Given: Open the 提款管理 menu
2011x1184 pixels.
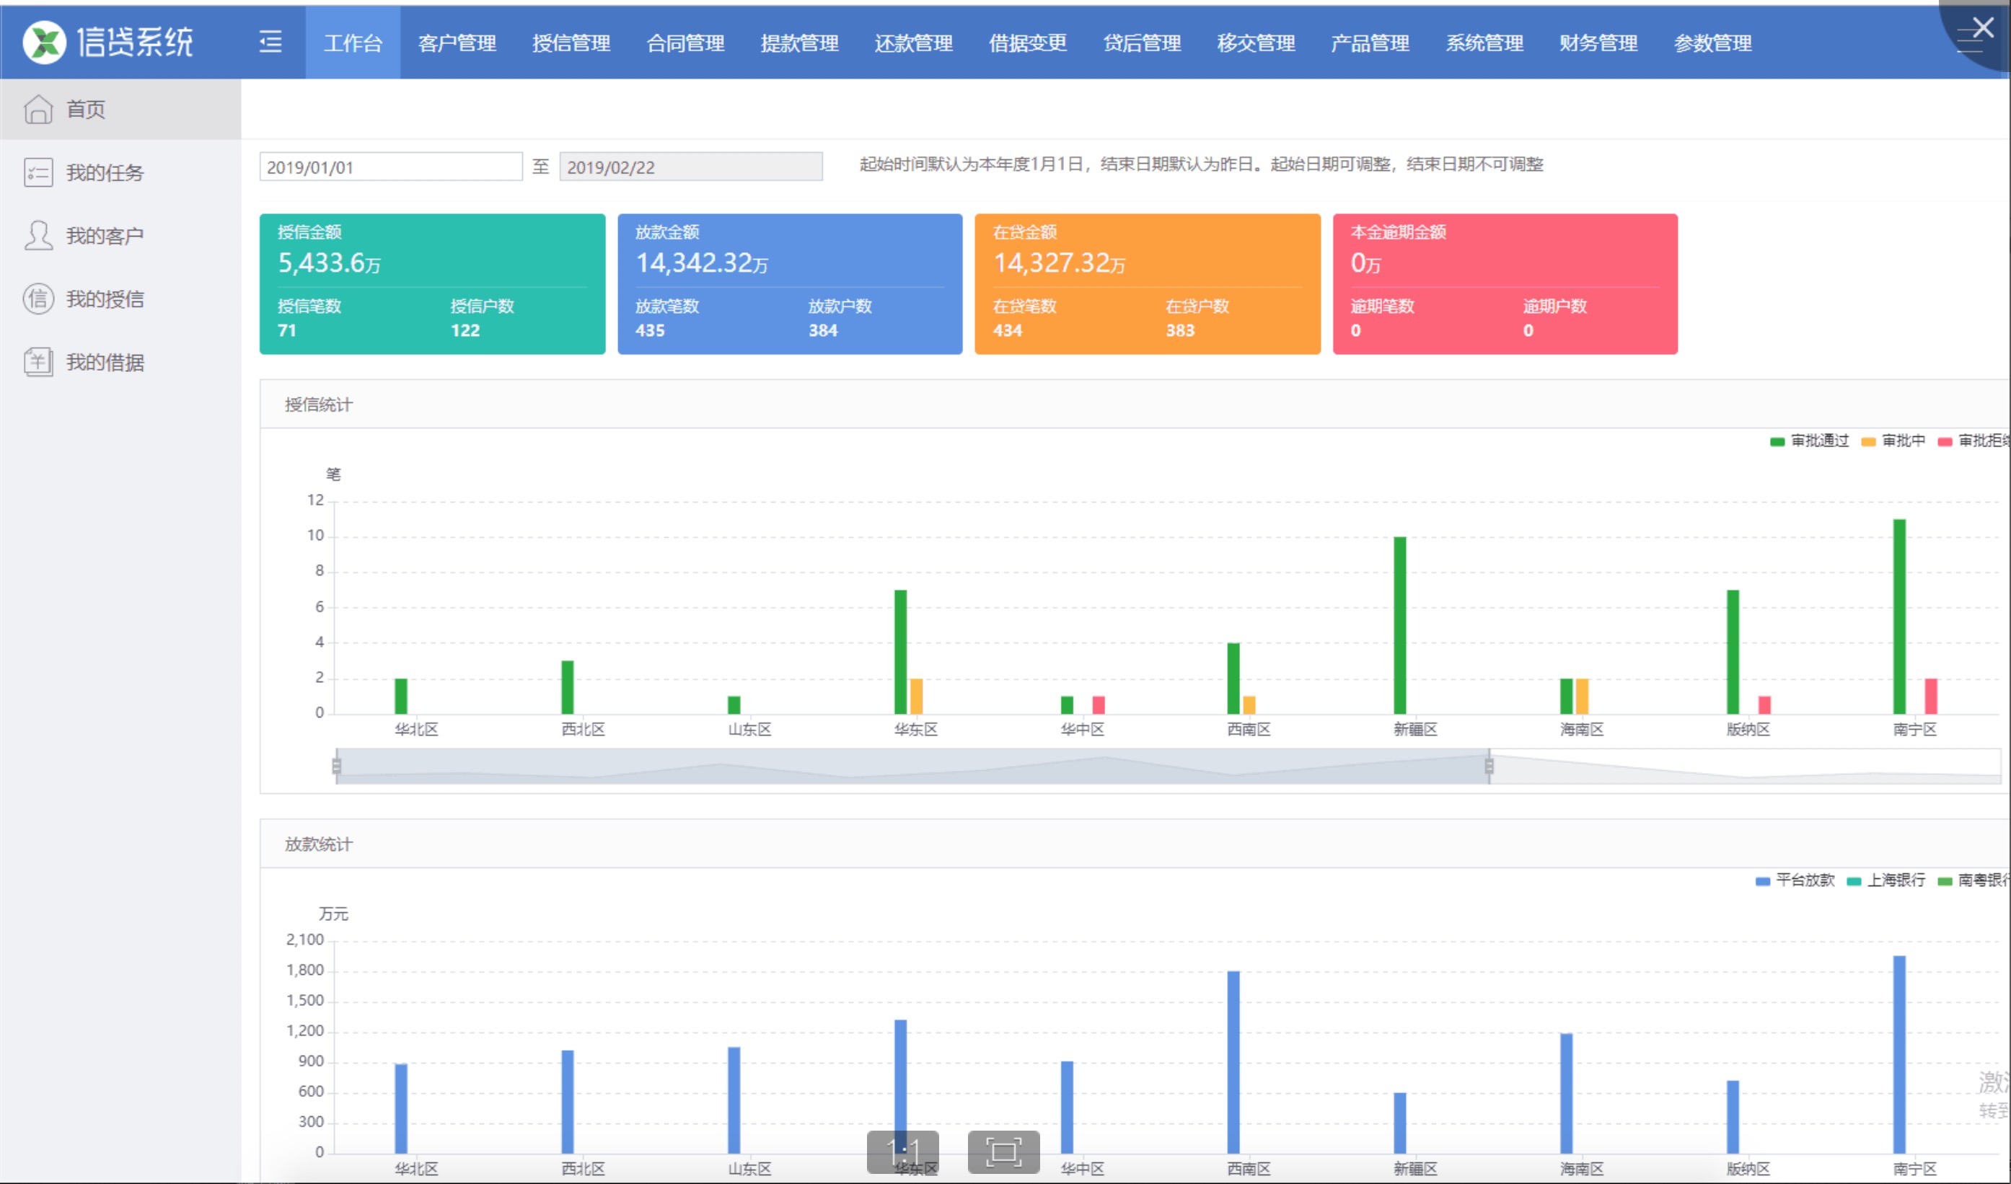Looking at the screenshot, I should tap(800, 43).
